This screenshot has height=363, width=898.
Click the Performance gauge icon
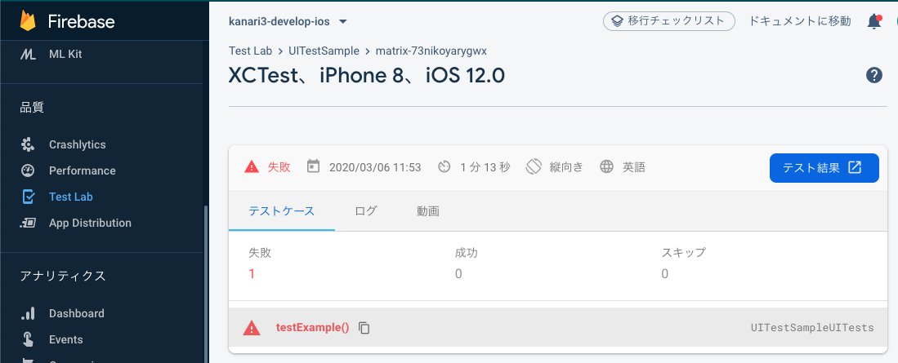(x=28, y=170)
